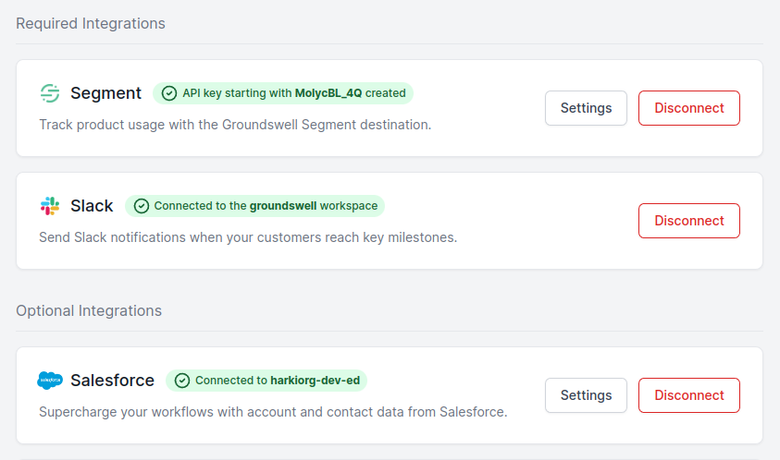Viewport: 780px width, 460px height.
Task: Click the Slack notifications description text
Action: point(248,237)
